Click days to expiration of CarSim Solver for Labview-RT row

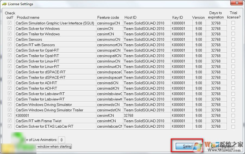click(216, 94)
